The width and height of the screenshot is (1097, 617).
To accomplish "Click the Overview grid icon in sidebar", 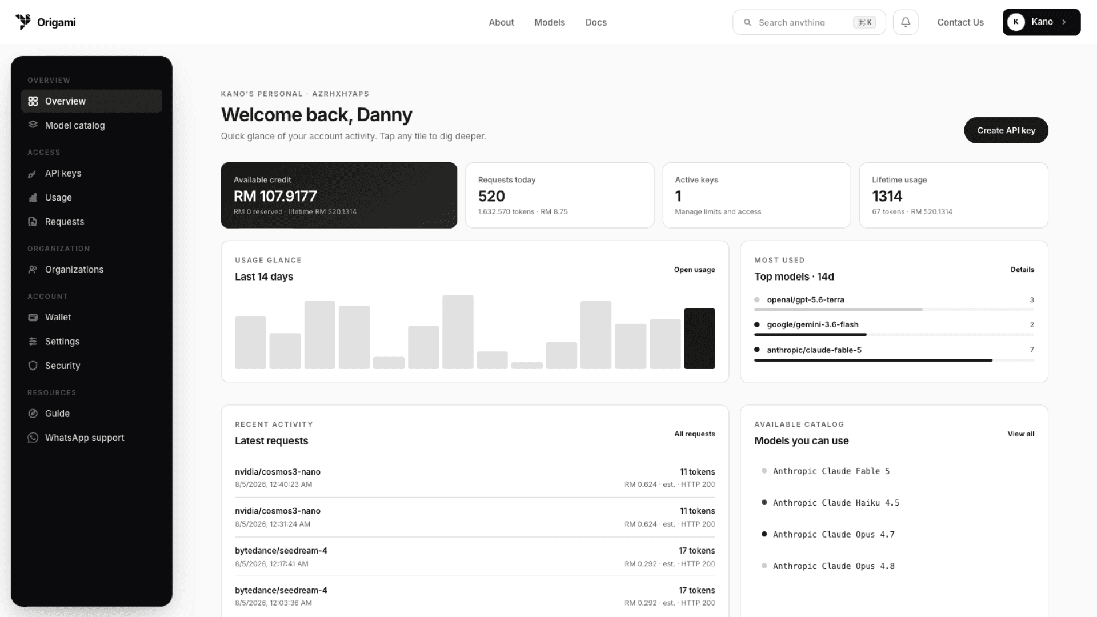I will (x=33, y=101).
